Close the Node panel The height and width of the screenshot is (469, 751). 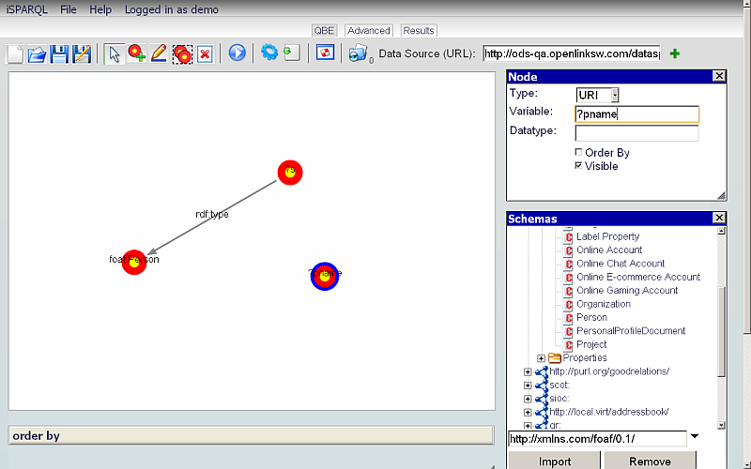tap(719, 76)
